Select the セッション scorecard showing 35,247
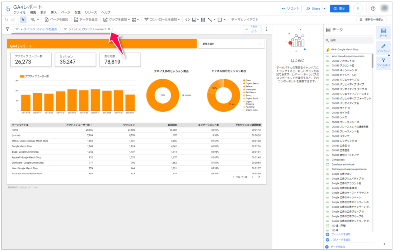Viewport: 394px width, 251px height. click(x=75, y=59)
